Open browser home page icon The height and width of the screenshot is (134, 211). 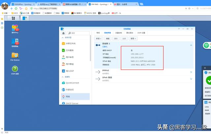click(26, 9)
